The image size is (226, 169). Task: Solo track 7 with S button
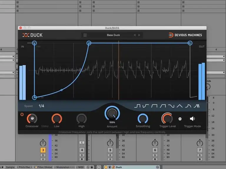pos(200,155)
